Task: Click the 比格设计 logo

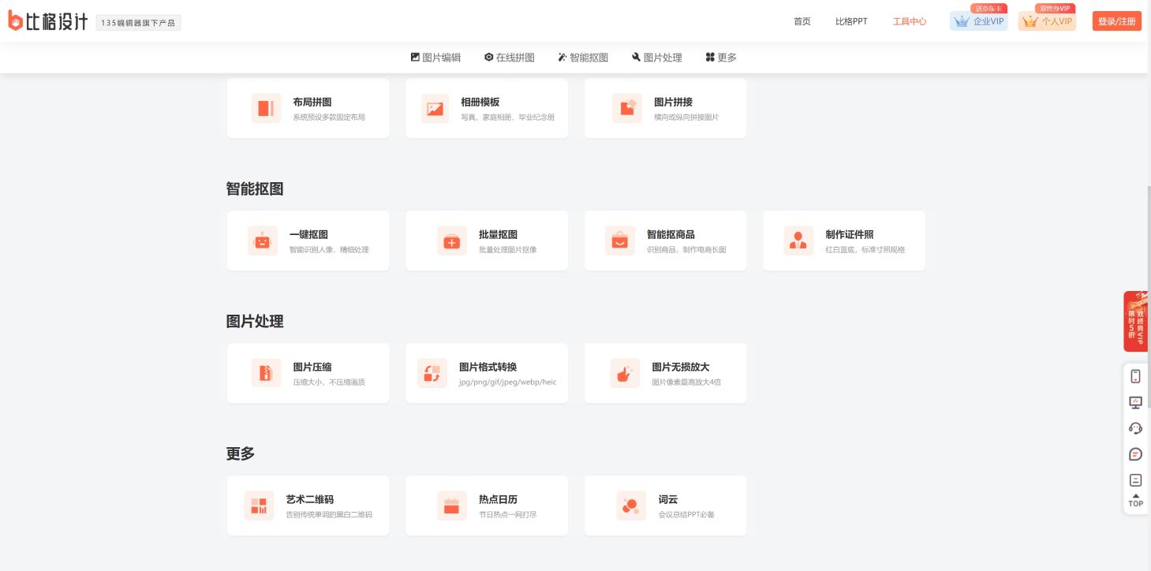Action: (x=48, y=22)
